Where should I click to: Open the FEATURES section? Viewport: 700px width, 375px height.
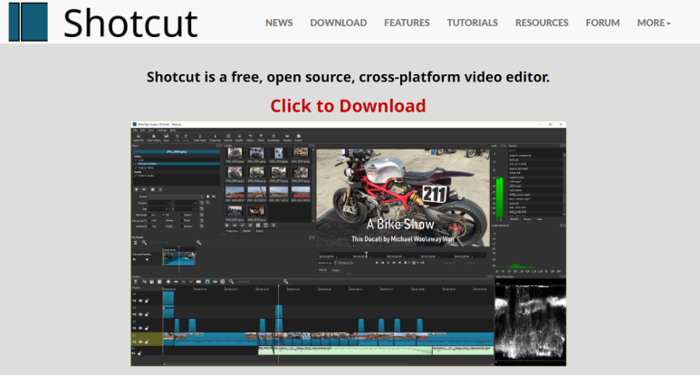[x=407, y=23]
